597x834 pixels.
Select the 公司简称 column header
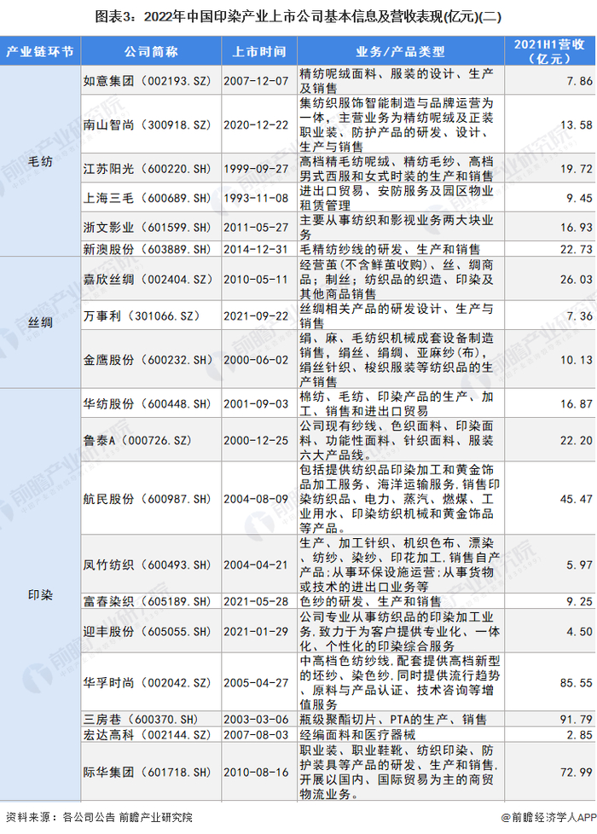click(x=151, y=52)
